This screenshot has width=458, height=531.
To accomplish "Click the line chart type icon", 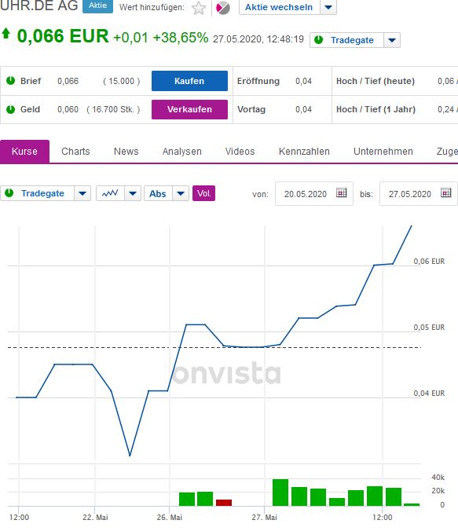I will coord(110,193).
